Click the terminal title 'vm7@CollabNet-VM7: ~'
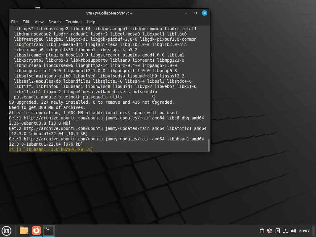This screenshot has height=237, width=316. (110, 13)
